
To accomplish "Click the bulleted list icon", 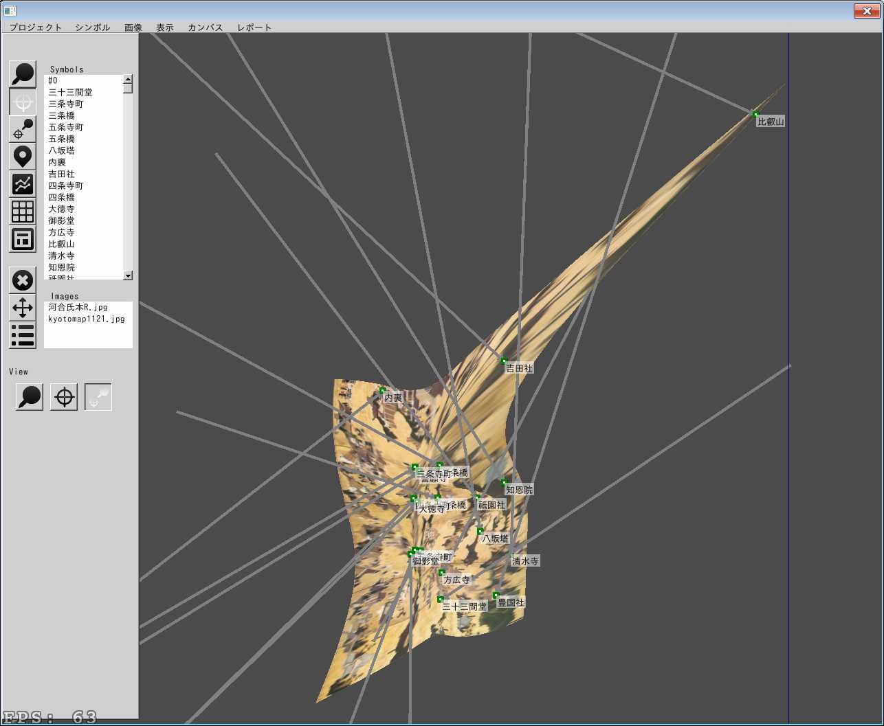I will [x=23, y=335].
